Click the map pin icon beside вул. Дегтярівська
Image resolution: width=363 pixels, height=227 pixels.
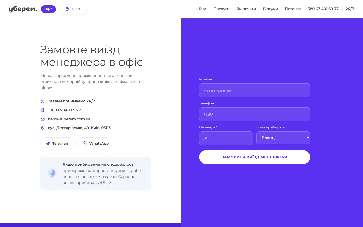43,128
